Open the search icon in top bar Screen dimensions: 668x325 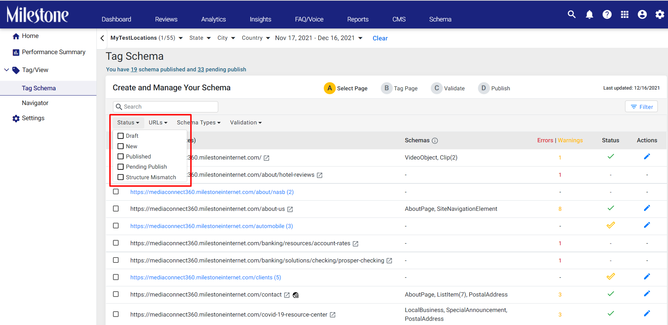[x=572, y=14]
